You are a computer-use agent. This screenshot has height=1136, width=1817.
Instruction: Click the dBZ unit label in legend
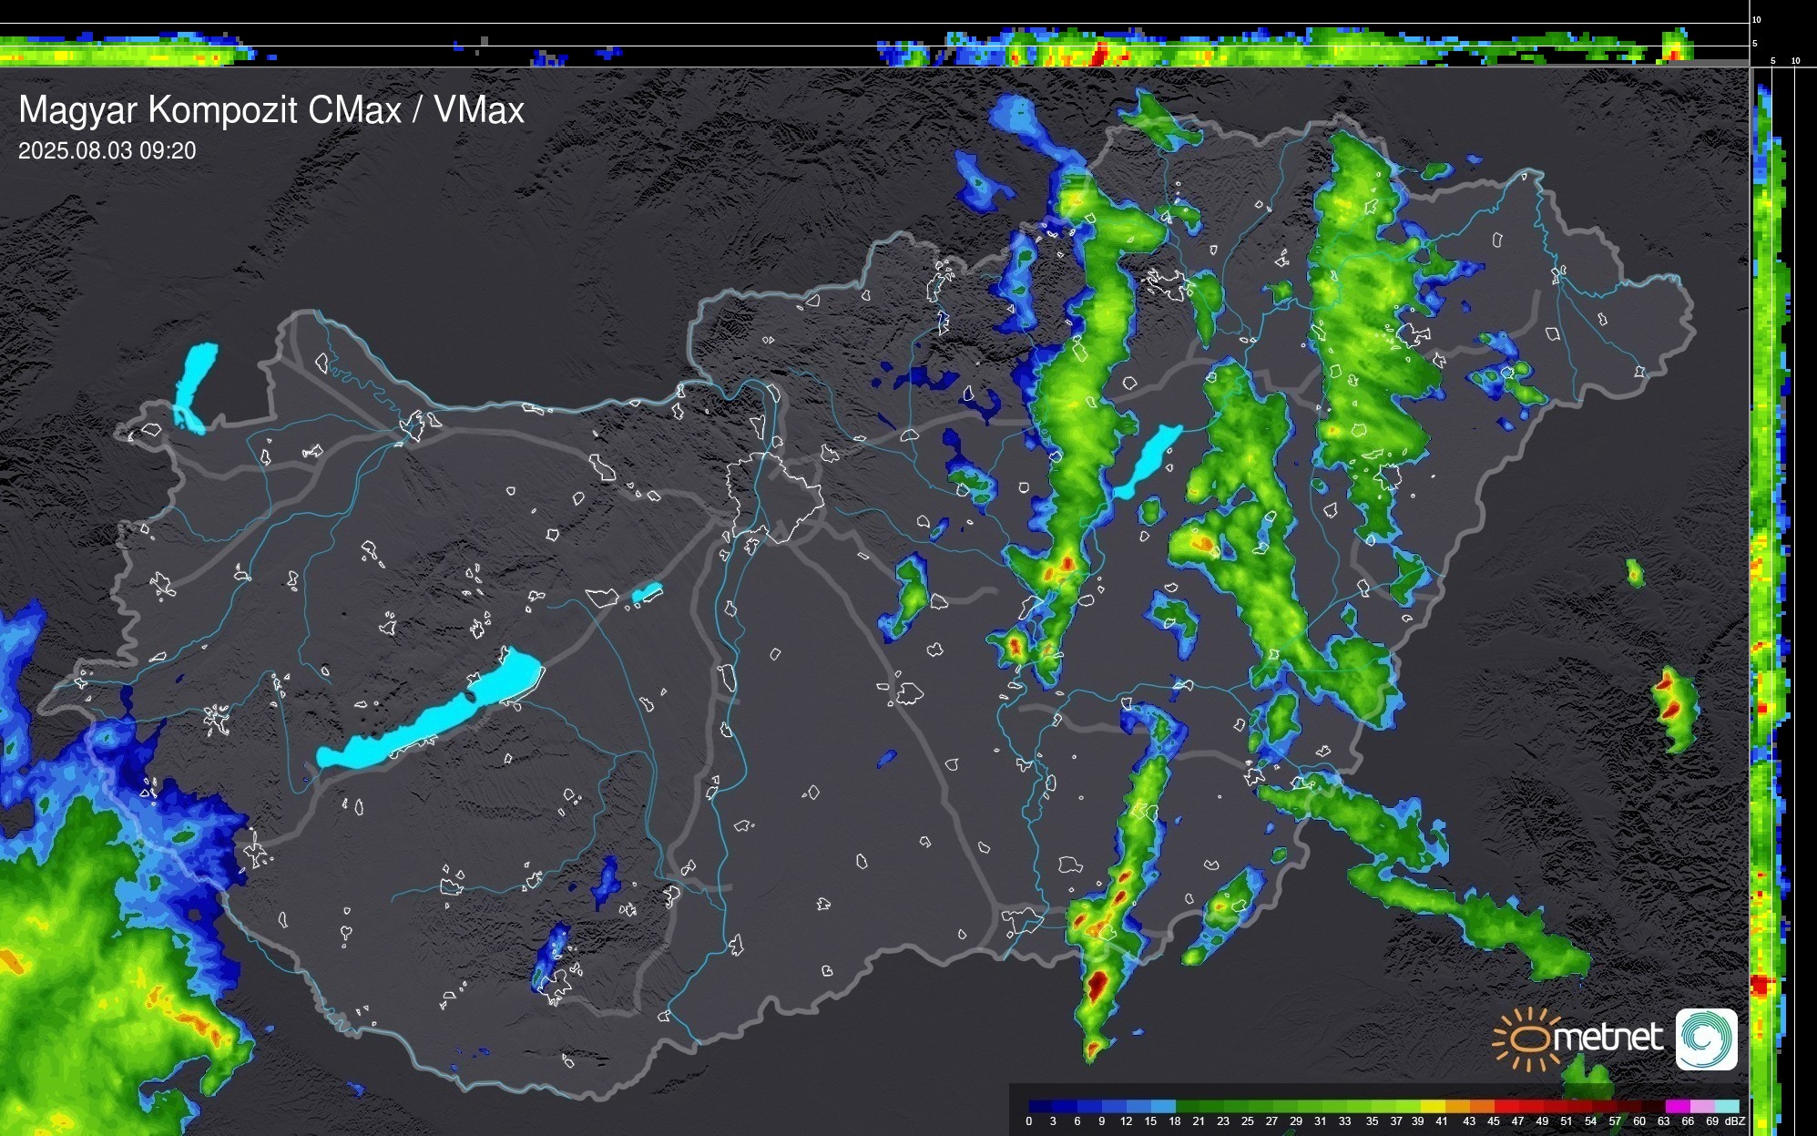click(x=1733, y=1121)
